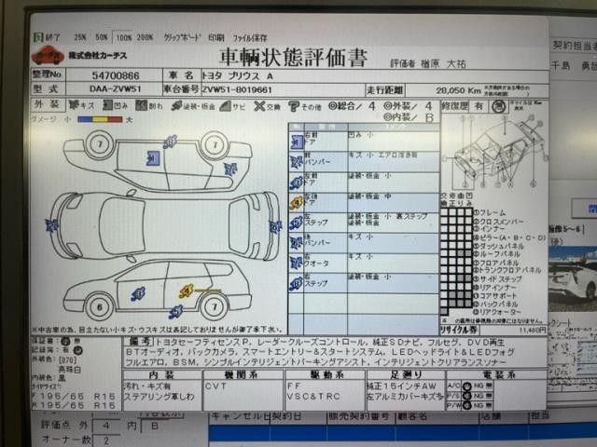
Task: Click the 備考 remarks label
Action: (139, 341)
